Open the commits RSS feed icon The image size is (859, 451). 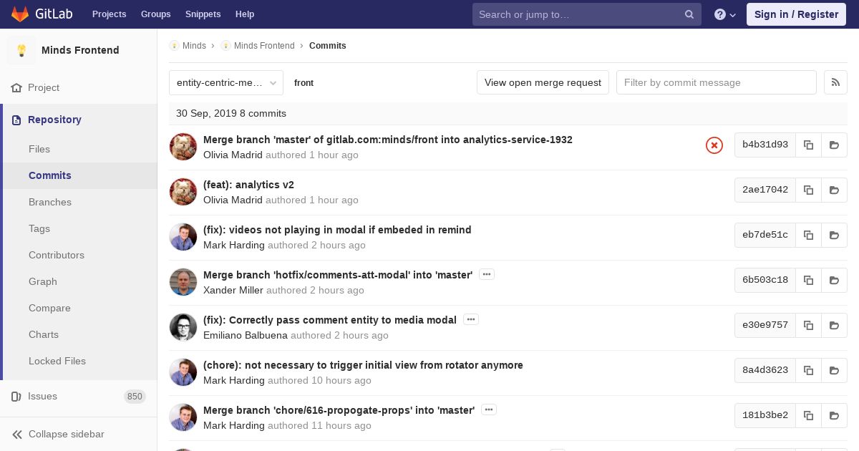click(835, 82)
